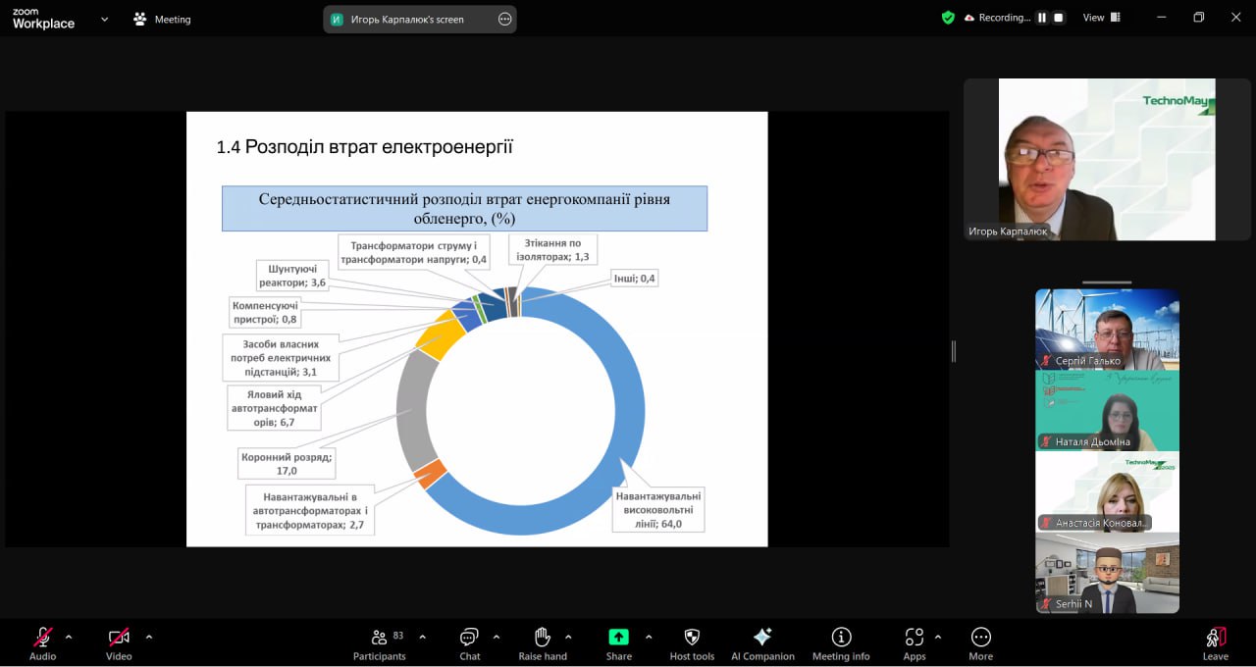Open the More options menu

point(980,644)
